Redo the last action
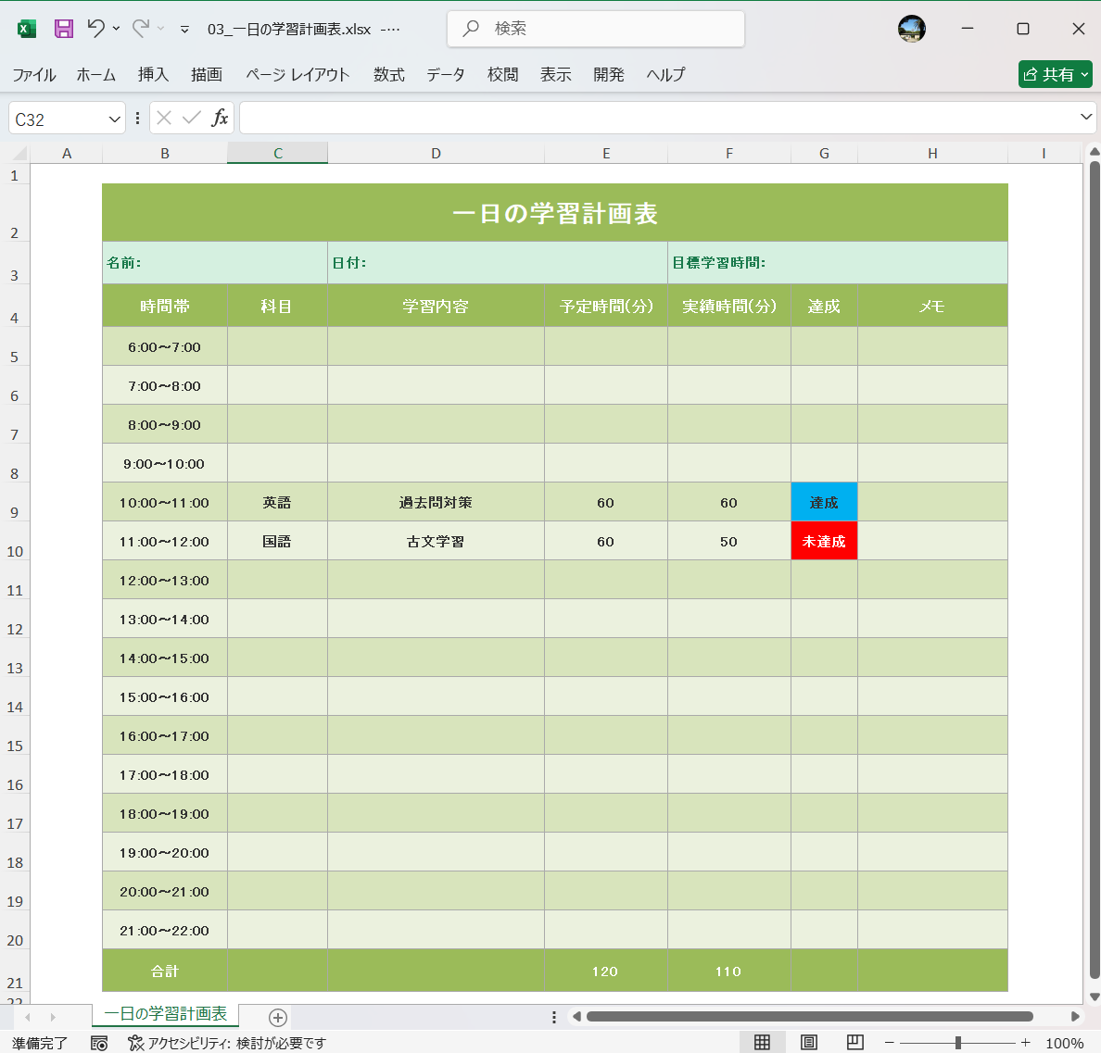Image resolution: width=1101 pixels, height=1053 pixels. tap(142, 29)
